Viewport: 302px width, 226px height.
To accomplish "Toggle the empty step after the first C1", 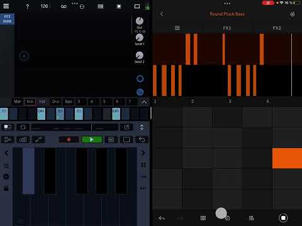I will (x=13, y=114).
